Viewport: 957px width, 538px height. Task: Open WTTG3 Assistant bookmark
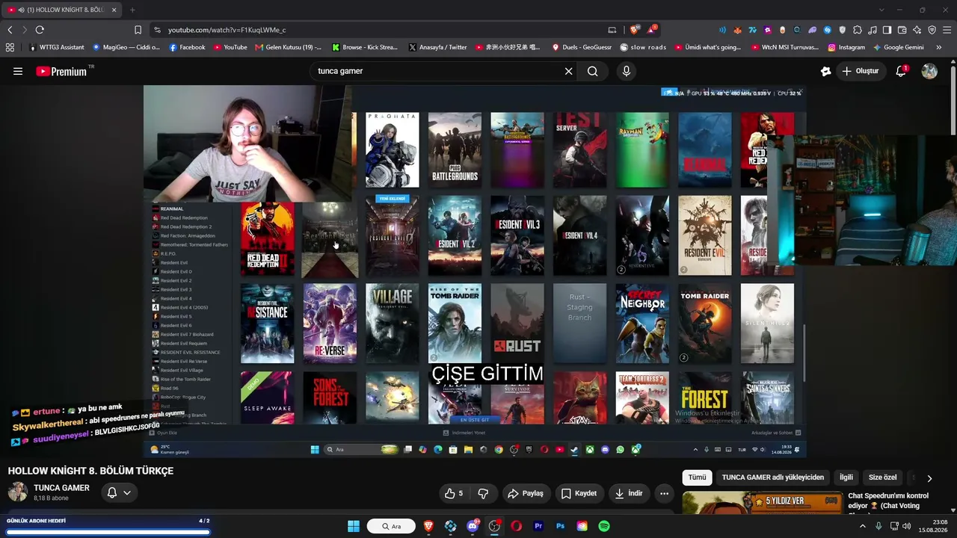click(56, 47)
